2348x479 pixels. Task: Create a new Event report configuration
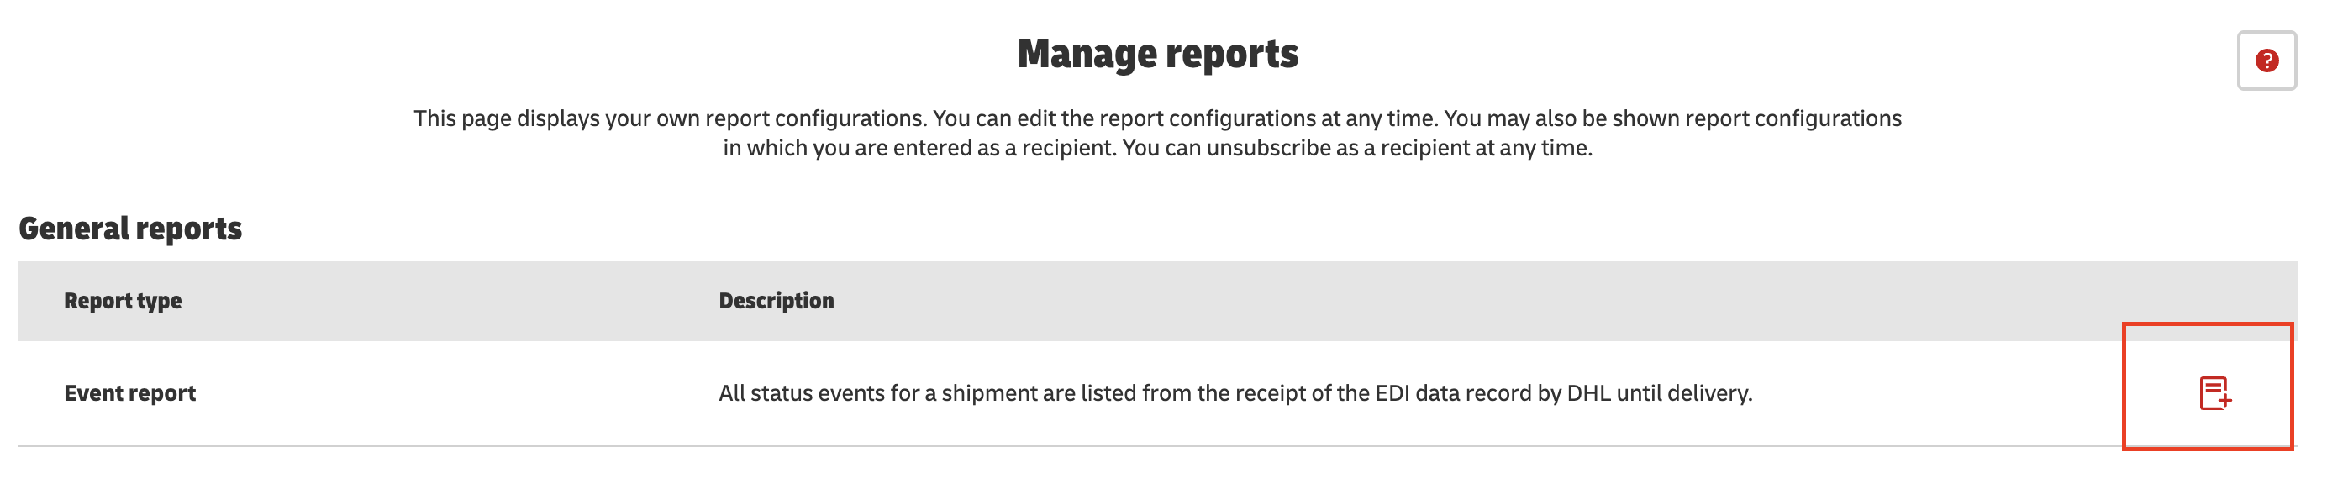point(2215,393)
